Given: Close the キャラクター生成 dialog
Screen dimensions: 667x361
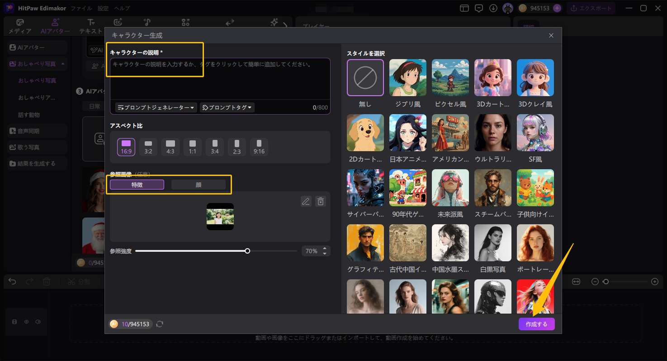Looking at the screenshot, I should coord(551,35).
